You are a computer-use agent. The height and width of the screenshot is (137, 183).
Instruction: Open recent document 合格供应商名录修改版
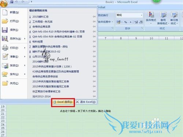(x=45, y=76)
